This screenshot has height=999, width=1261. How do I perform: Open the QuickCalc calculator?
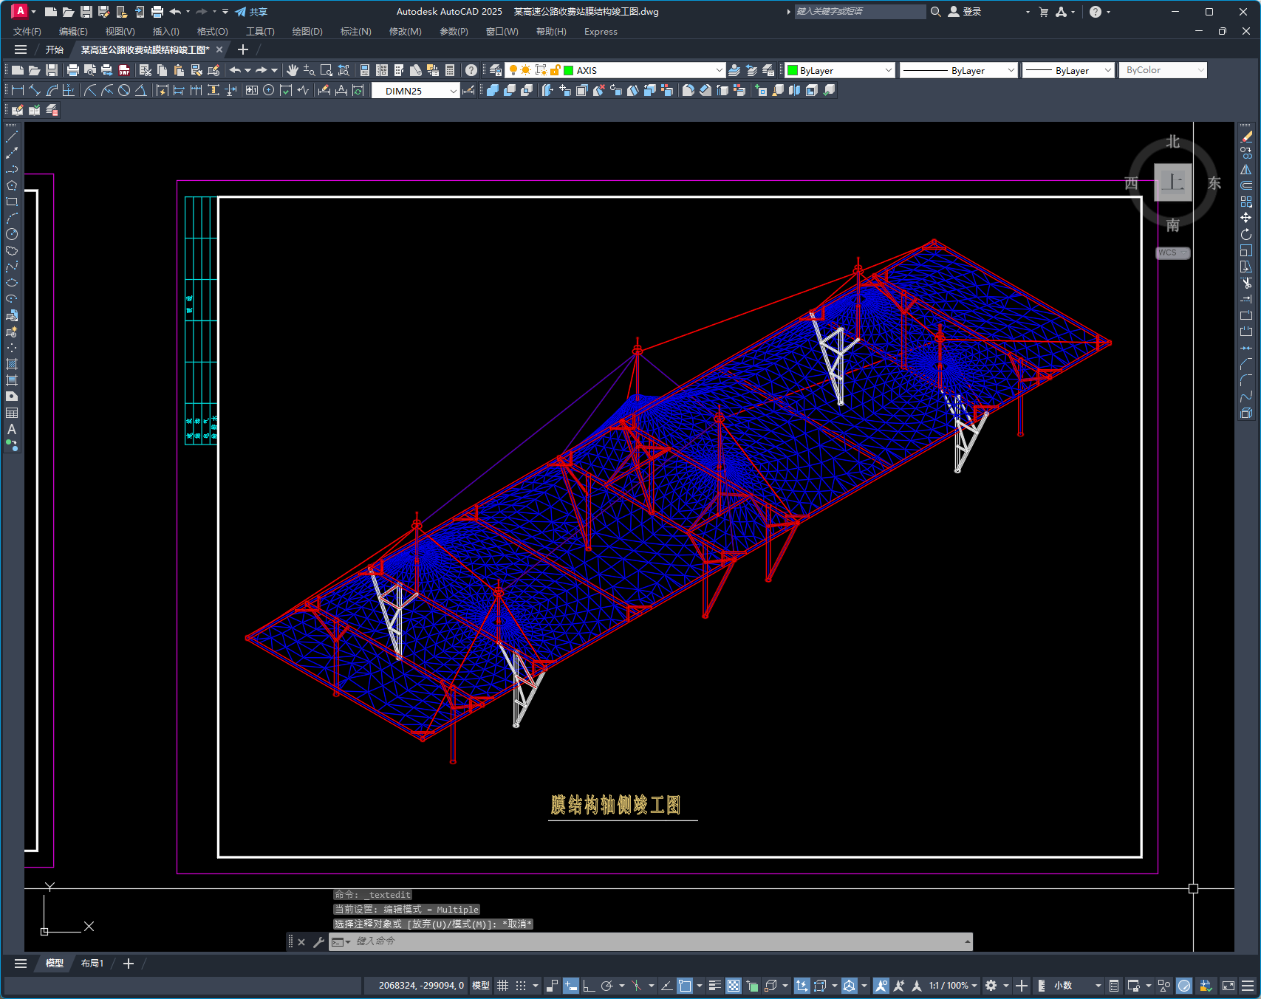tap(450, 70)
